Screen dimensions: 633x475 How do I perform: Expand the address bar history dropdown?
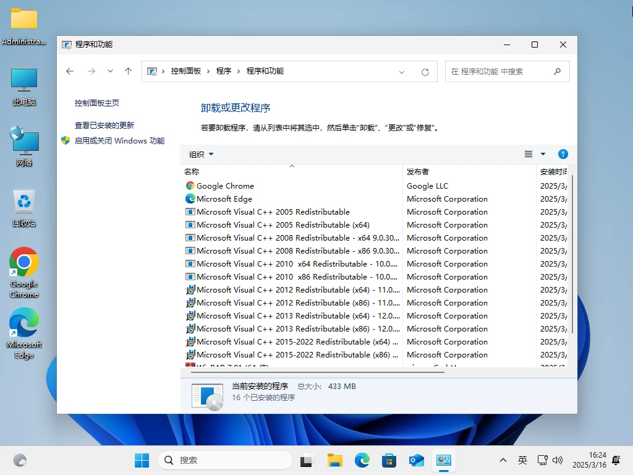tap(402, 72)
